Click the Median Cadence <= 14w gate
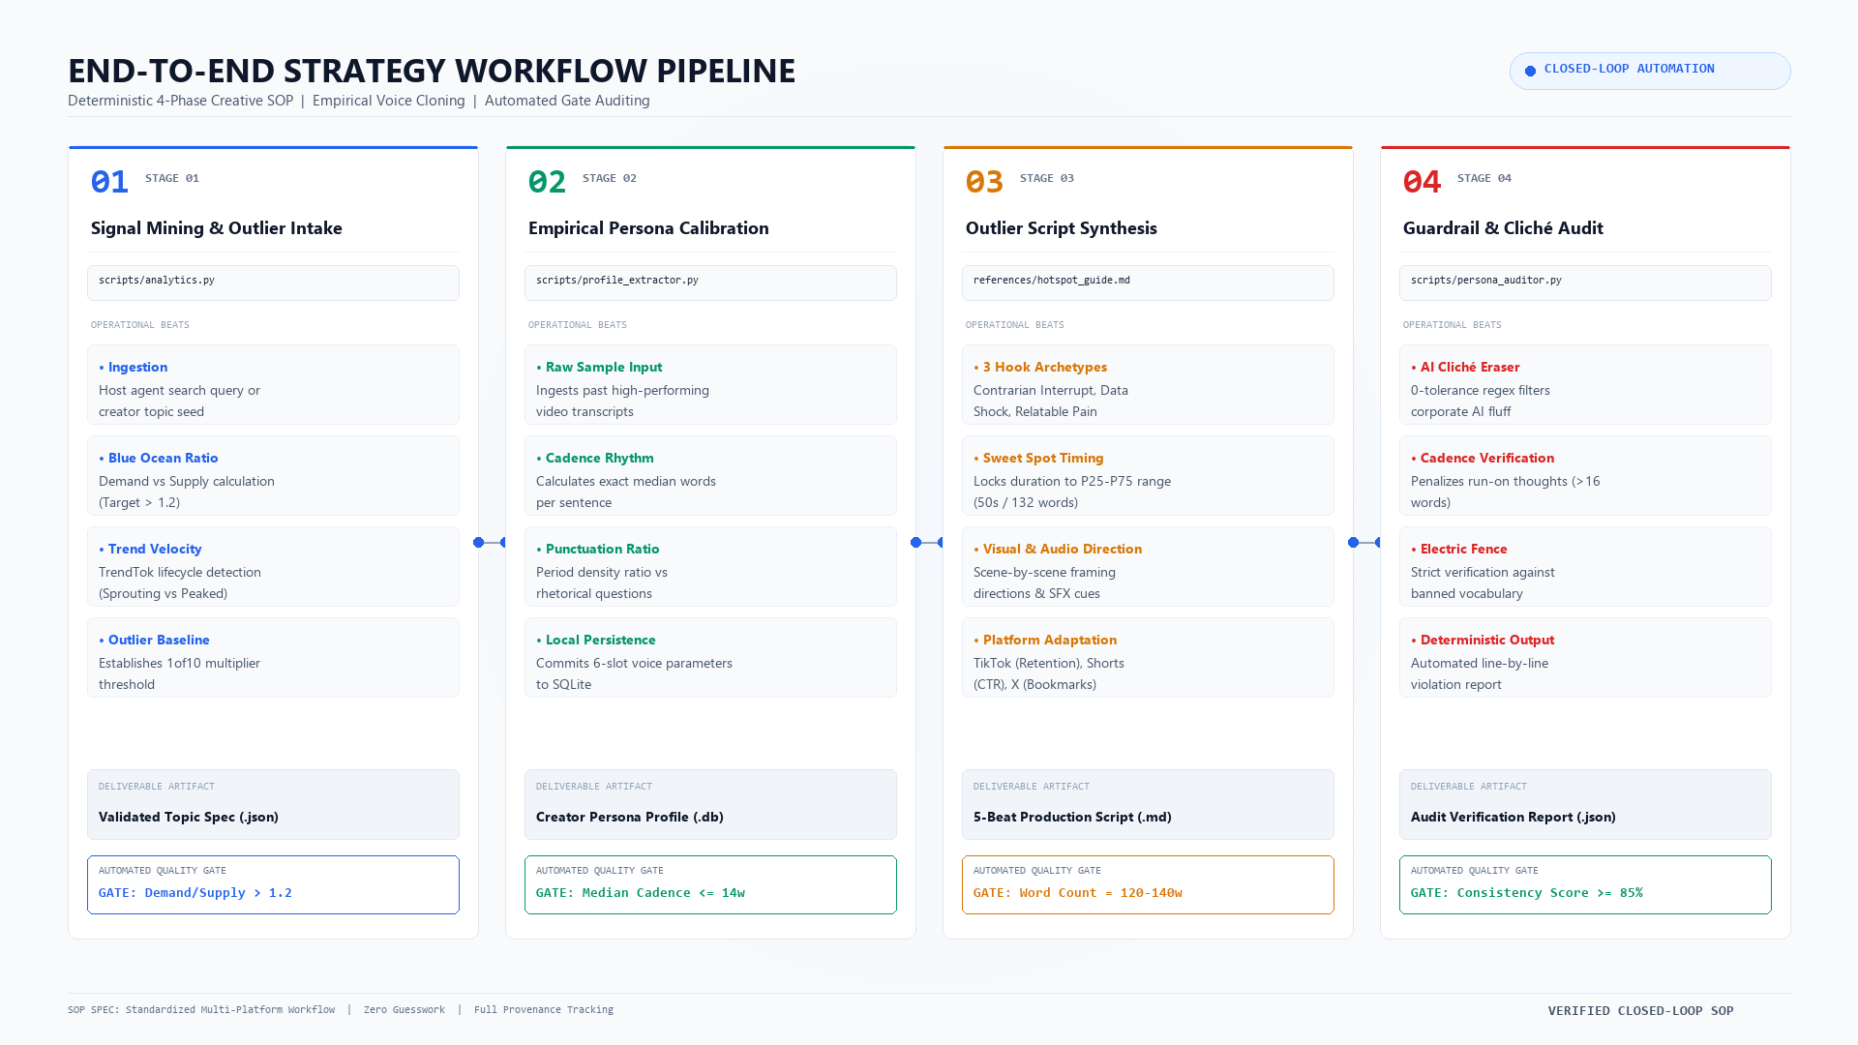This screenshot has height=1045, width=1858. (x=710, y=884)
